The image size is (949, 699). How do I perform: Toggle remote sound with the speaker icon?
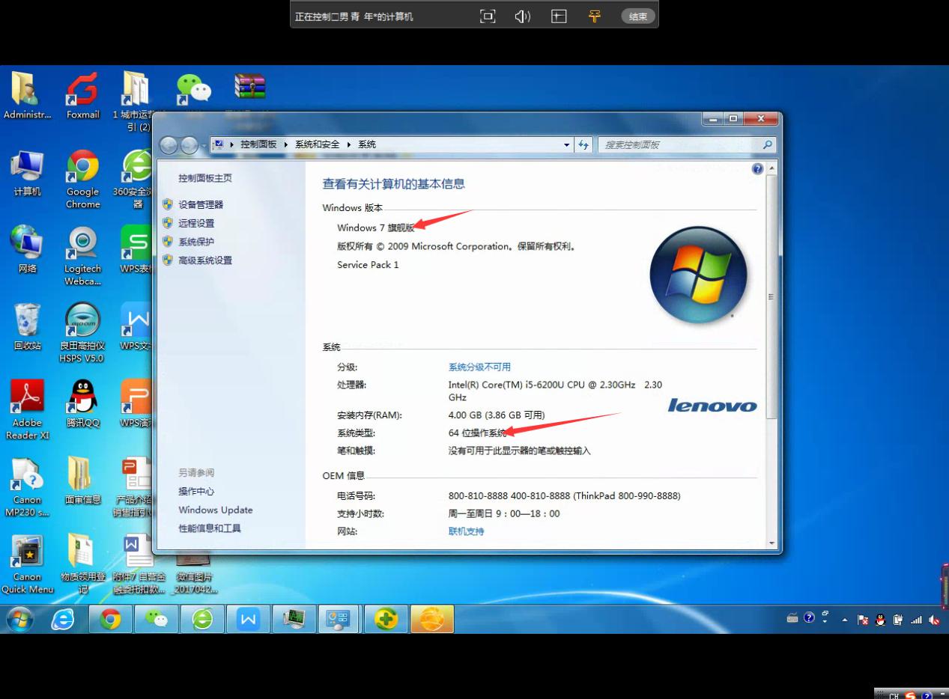[x=523, y=16]
